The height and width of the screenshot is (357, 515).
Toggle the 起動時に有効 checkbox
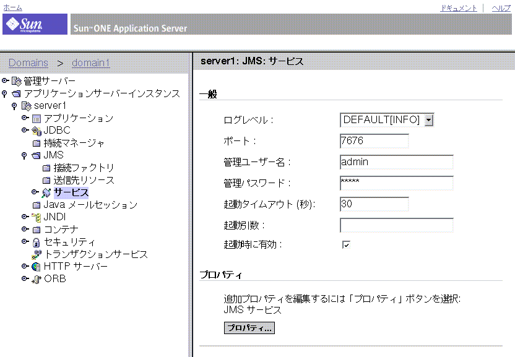pyautogui.click(x=346, y=244)
